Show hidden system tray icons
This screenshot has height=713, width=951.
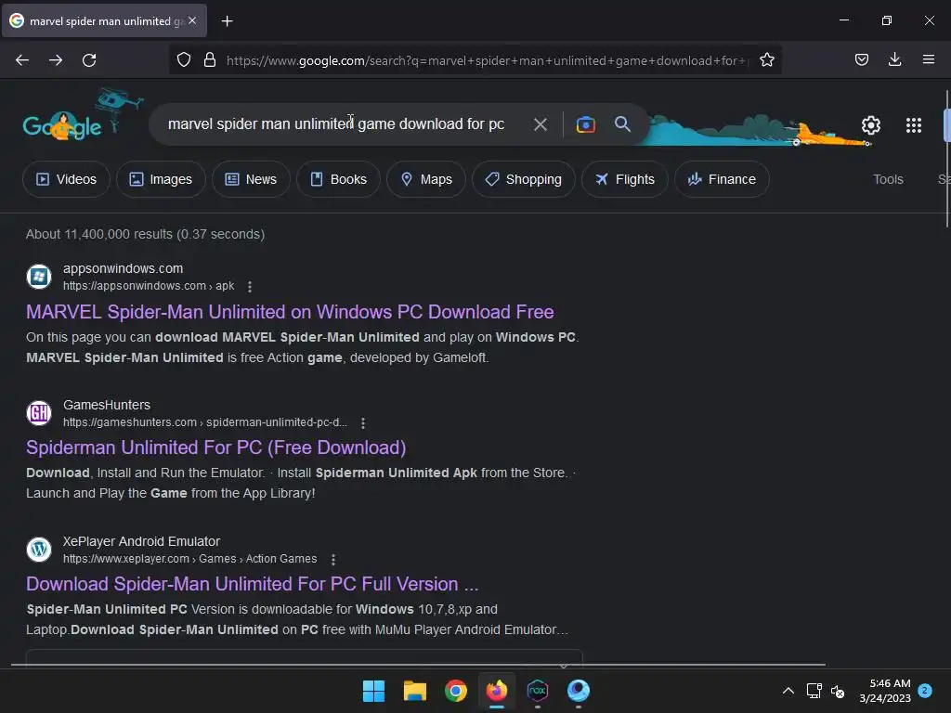click(x=788, y=691)
